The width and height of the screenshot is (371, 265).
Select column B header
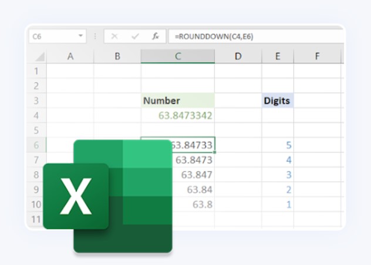click(x=117, y=56)
